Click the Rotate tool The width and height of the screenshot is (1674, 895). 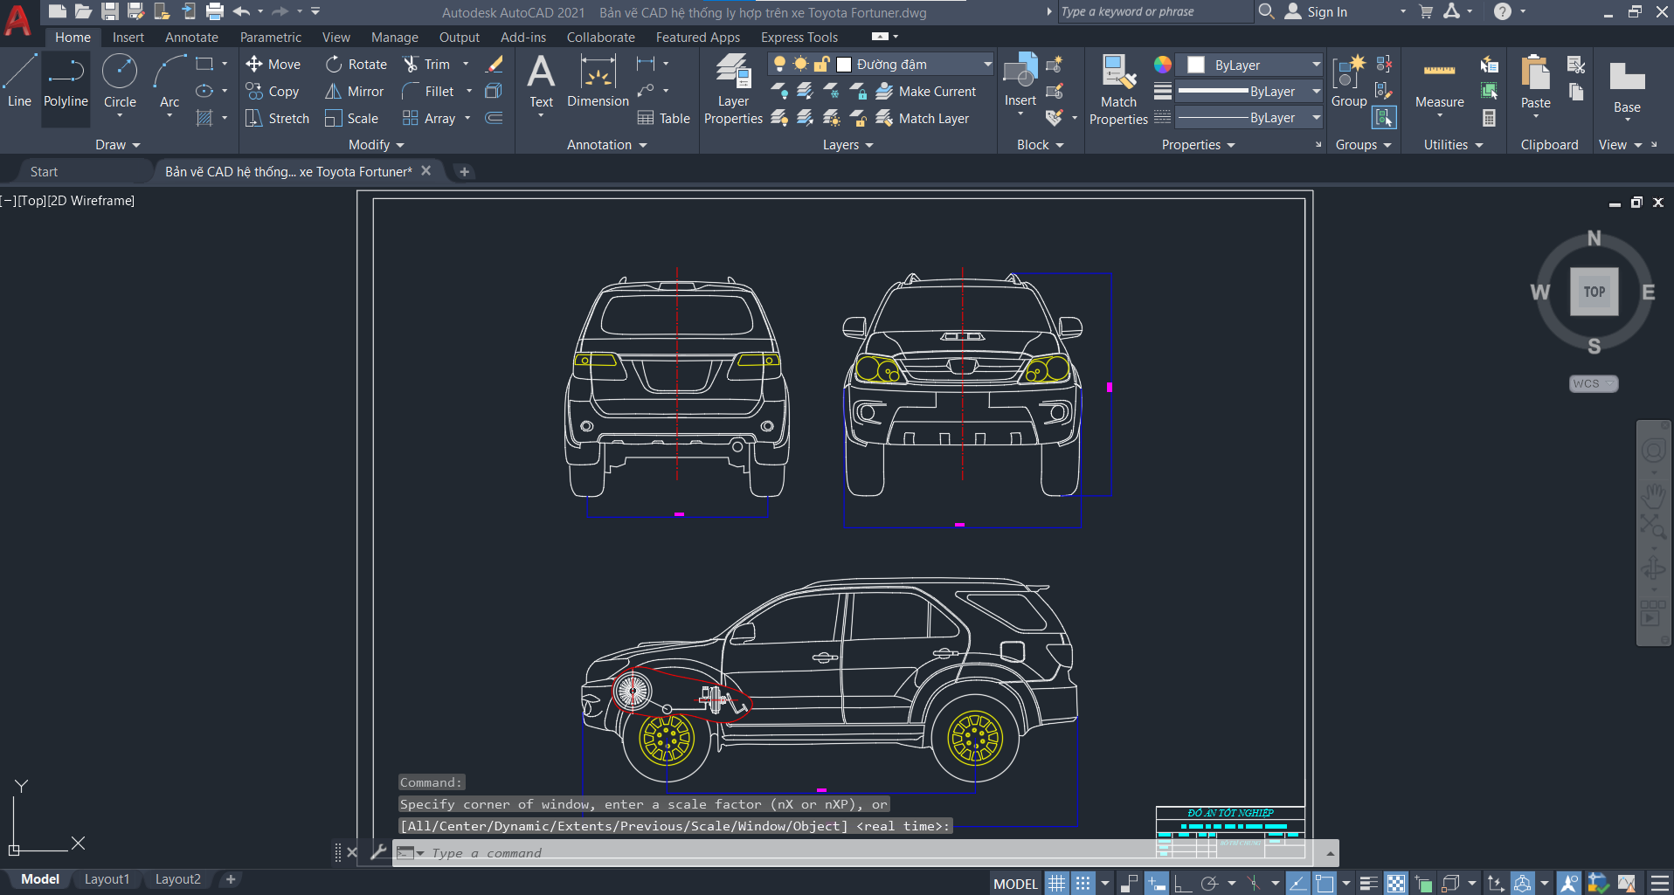point(356,64)
